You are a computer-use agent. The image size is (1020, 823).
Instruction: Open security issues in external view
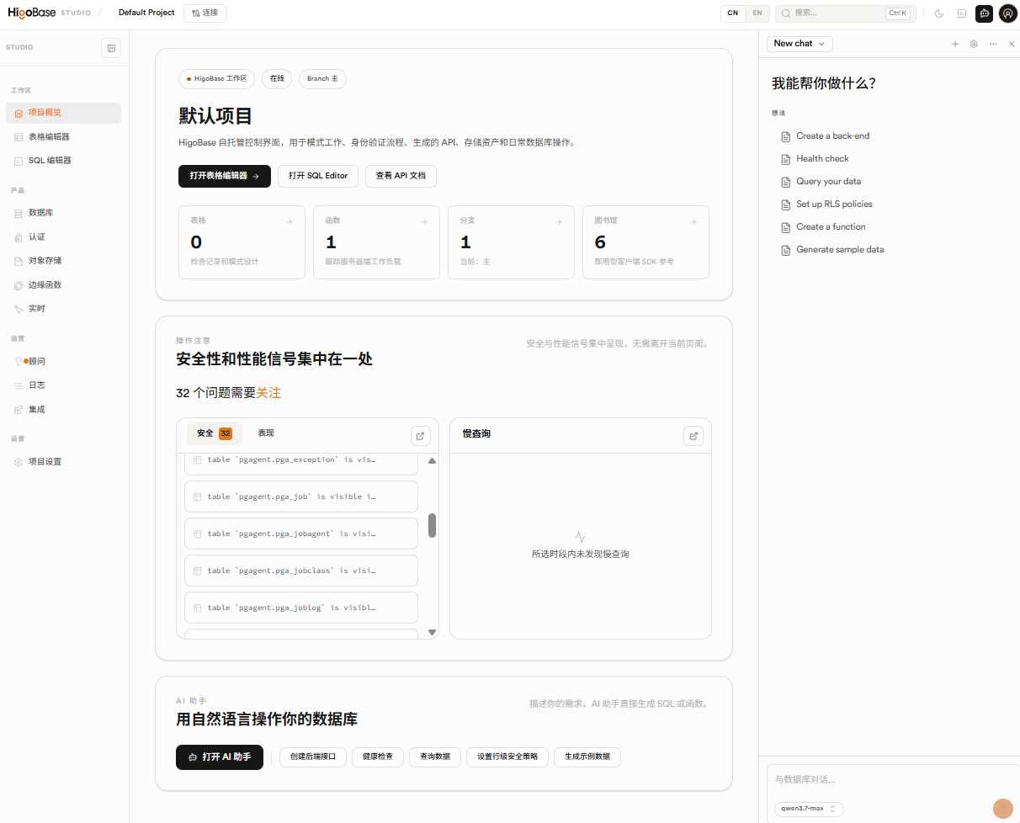pos(421,436)
